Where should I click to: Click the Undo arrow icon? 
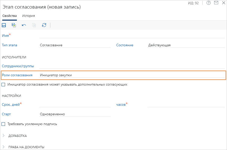(24, 25)
